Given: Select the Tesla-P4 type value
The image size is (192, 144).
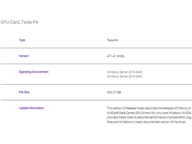Looking at the screenshot, I should point(113,40).
